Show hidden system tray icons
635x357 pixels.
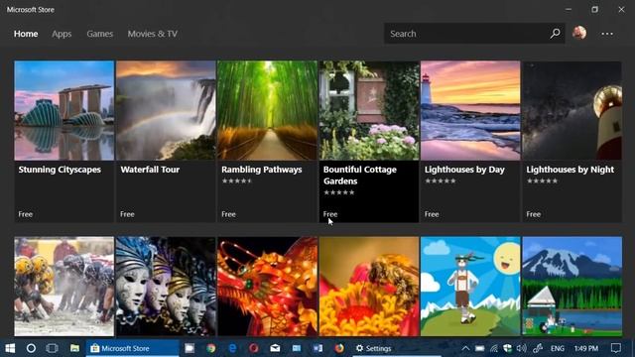[465, 348]
